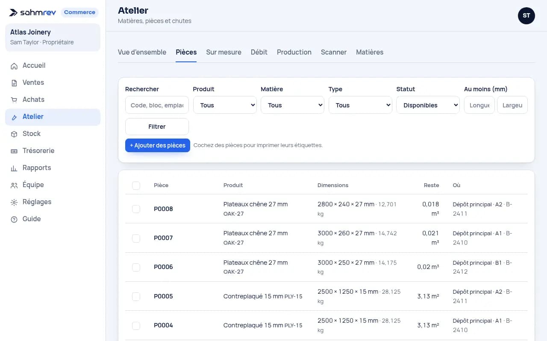Click the Achats shopping cart icon

pos(14,100)
